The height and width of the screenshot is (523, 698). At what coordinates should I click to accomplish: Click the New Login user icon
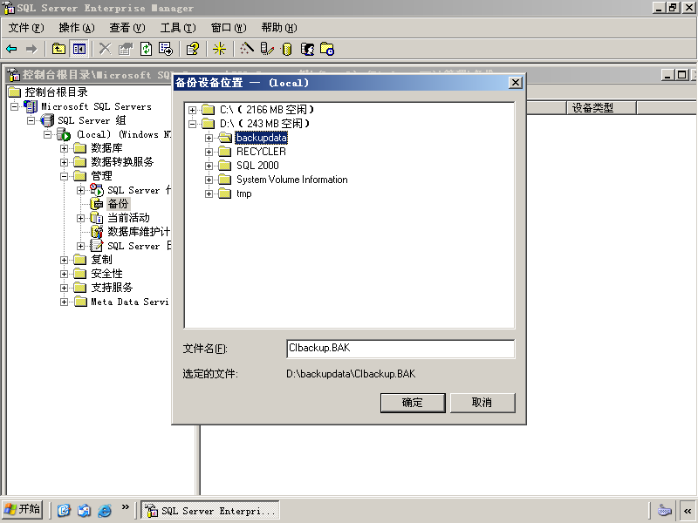pyautogui.click(x=307, y=49)
